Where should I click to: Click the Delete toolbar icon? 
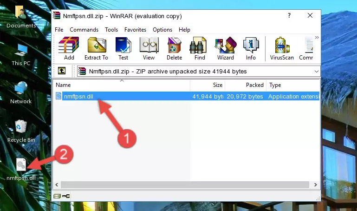point(175,48)
